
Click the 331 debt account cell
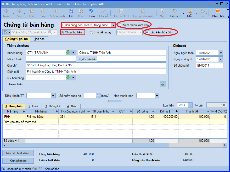coord(74,117)
